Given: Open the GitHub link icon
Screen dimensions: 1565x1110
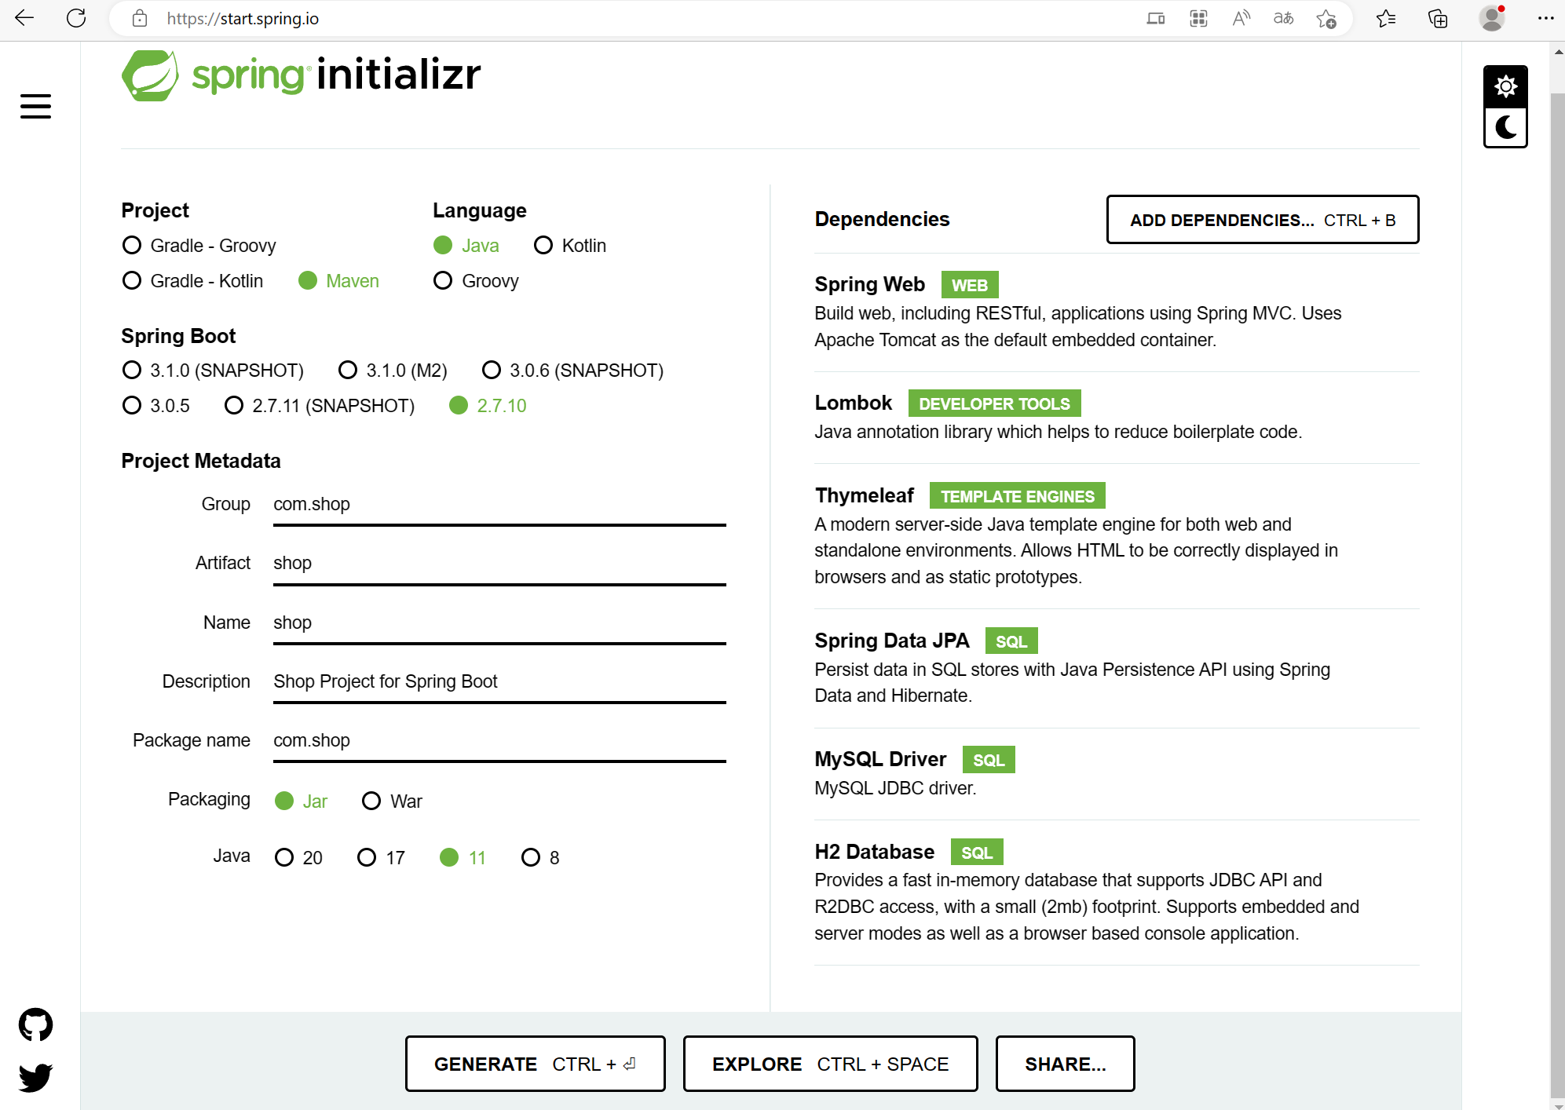Looking at the screenshot, I should coord(35,1024).
